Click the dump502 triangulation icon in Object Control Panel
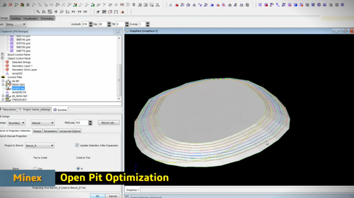354x198 pixels. 7,73
